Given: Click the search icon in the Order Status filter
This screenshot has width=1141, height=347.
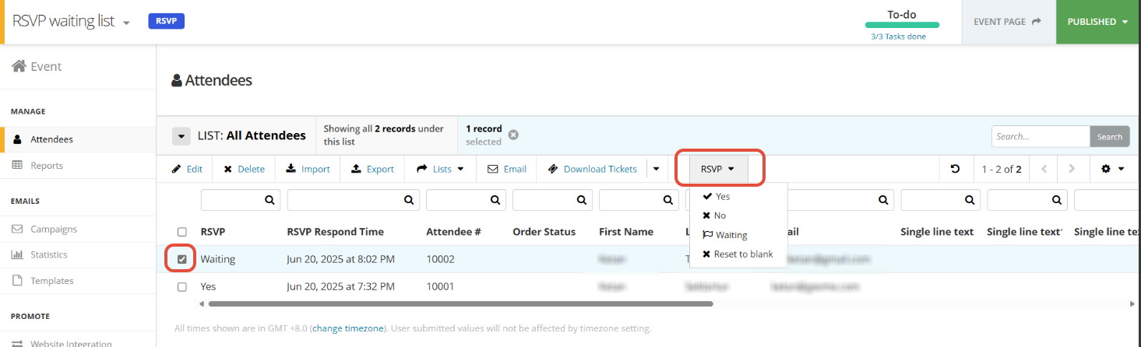Looking at the screenshot, I should 583,200.
